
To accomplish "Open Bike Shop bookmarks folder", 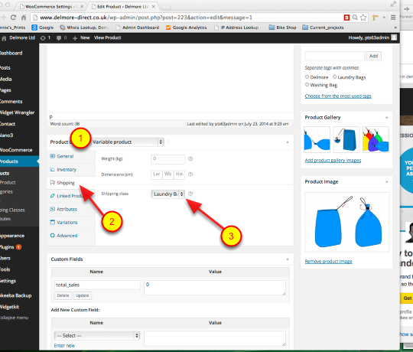I will 282,28.
